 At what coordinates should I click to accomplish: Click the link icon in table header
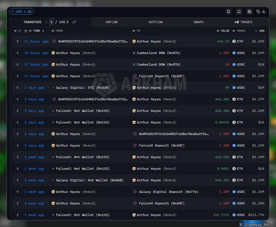pyautogui.click(x=19, y=31)
